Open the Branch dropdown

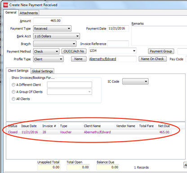click(55, 44)
